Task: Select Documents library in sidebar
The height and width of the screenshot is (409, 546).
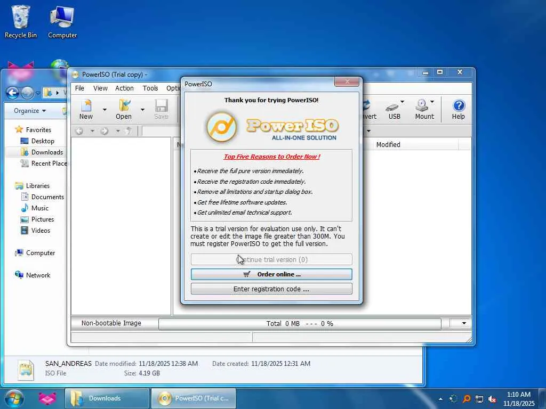Action: coord(47,197)
